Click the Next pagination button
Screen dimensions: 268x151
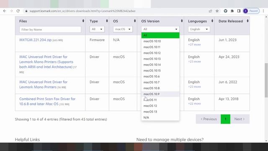click(240, 119)
